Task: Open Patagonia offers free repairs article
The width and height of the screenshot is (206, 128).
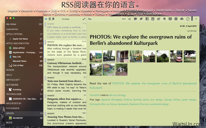Action: (x=65, y=102)
